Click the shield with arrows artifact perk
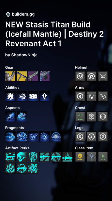 click(x=33, y=157)
